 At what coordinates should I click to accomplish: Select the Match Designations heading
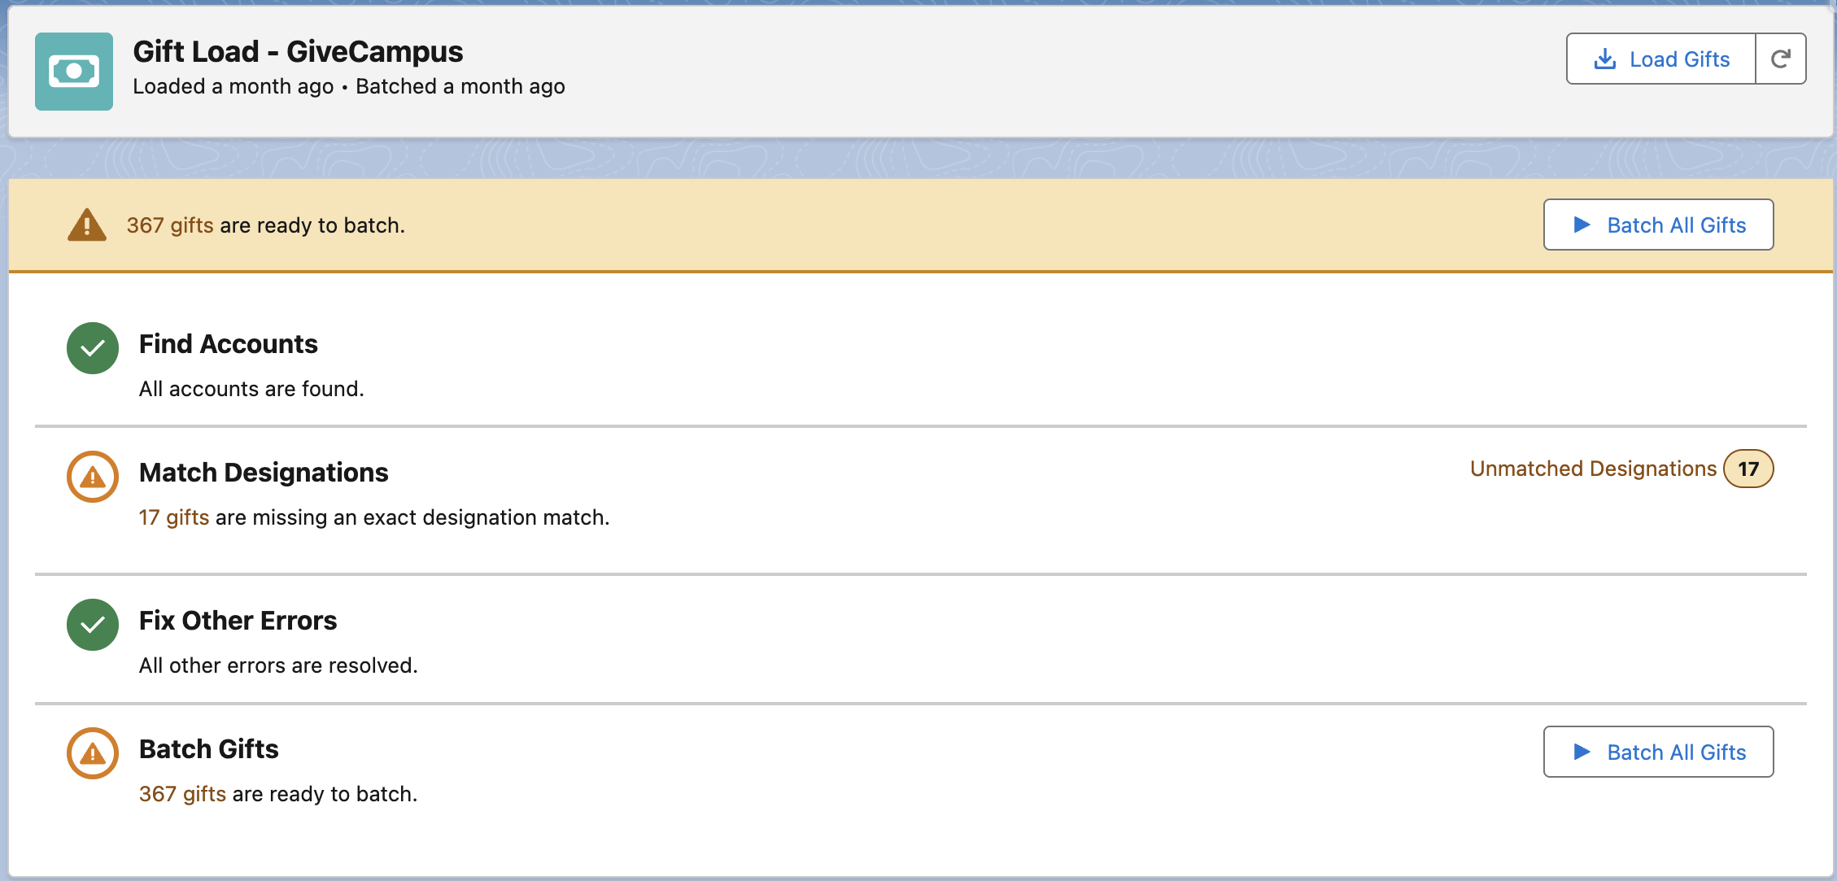[264, 473]
